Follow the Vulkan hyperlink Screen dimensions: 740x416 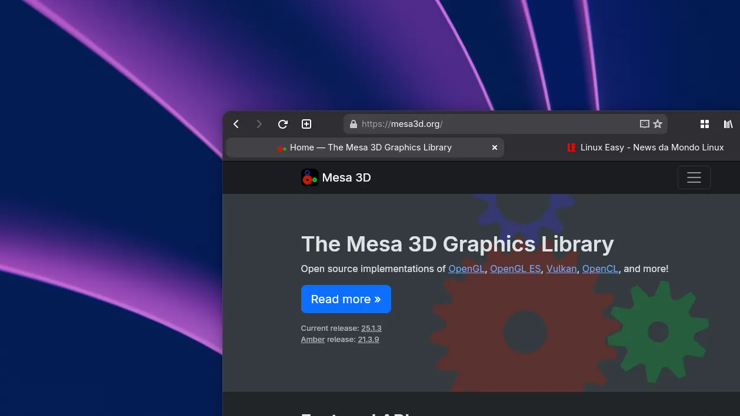[561, 269]
